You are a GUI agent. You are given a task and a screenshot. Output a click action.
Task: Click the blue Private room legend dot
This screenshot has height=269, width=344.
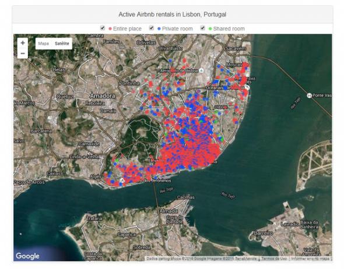(159, 29)
